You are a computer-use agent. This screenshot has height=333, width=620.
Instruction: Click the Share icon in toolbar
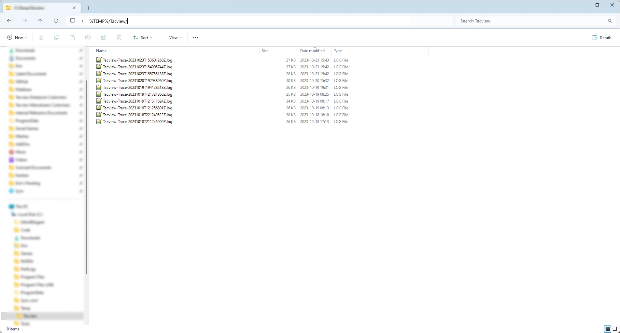coord(104,37)
